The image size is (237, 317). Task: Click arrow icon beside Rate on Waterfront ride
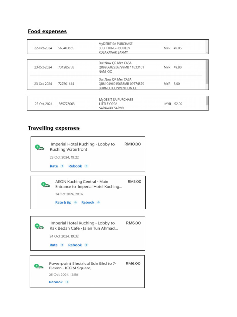62,166
